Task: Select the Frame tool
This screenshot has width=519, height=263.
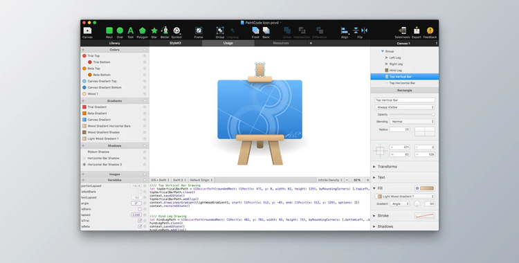Action: 199,33
